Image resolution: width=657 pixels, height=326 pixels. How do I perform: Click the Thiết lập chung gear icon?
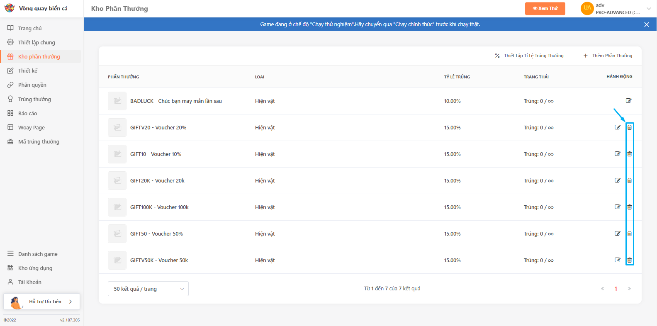10,42
